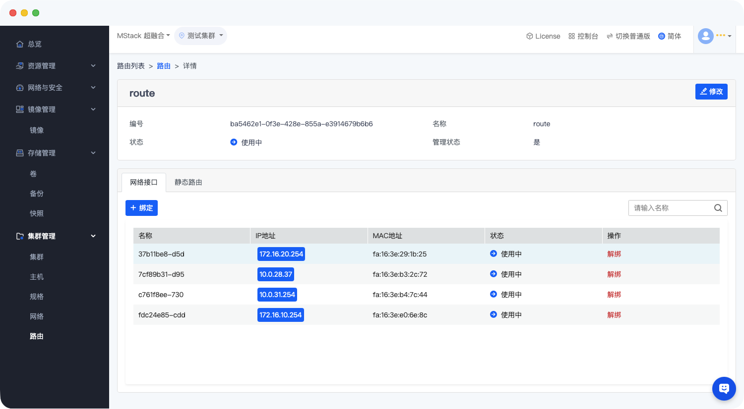Unbind interface 7cf89b31-d95 via 解绑
744x409 pixels.
tap(614, 274)
